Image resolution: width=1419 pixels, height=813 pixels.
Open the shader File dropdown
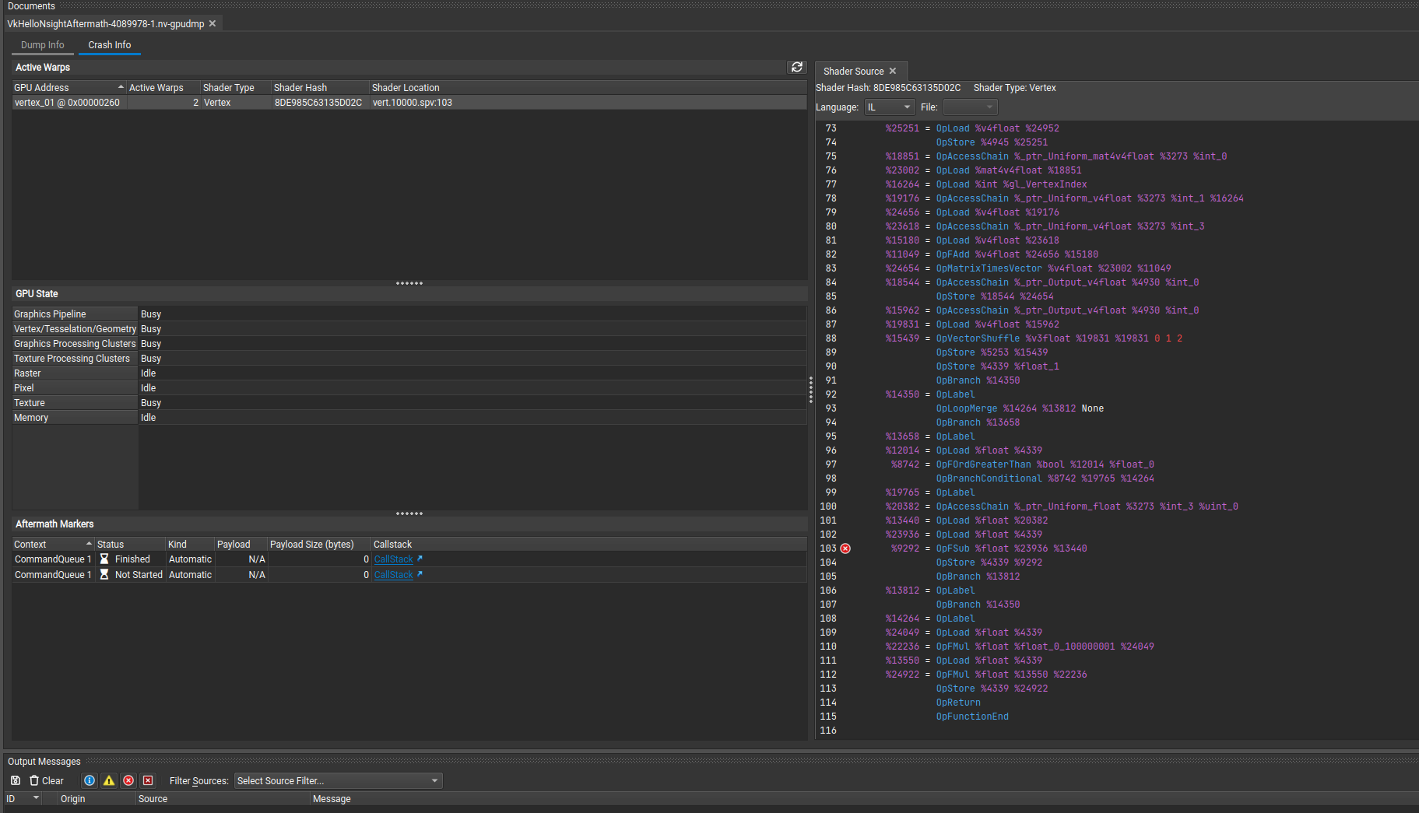[970, 107]
